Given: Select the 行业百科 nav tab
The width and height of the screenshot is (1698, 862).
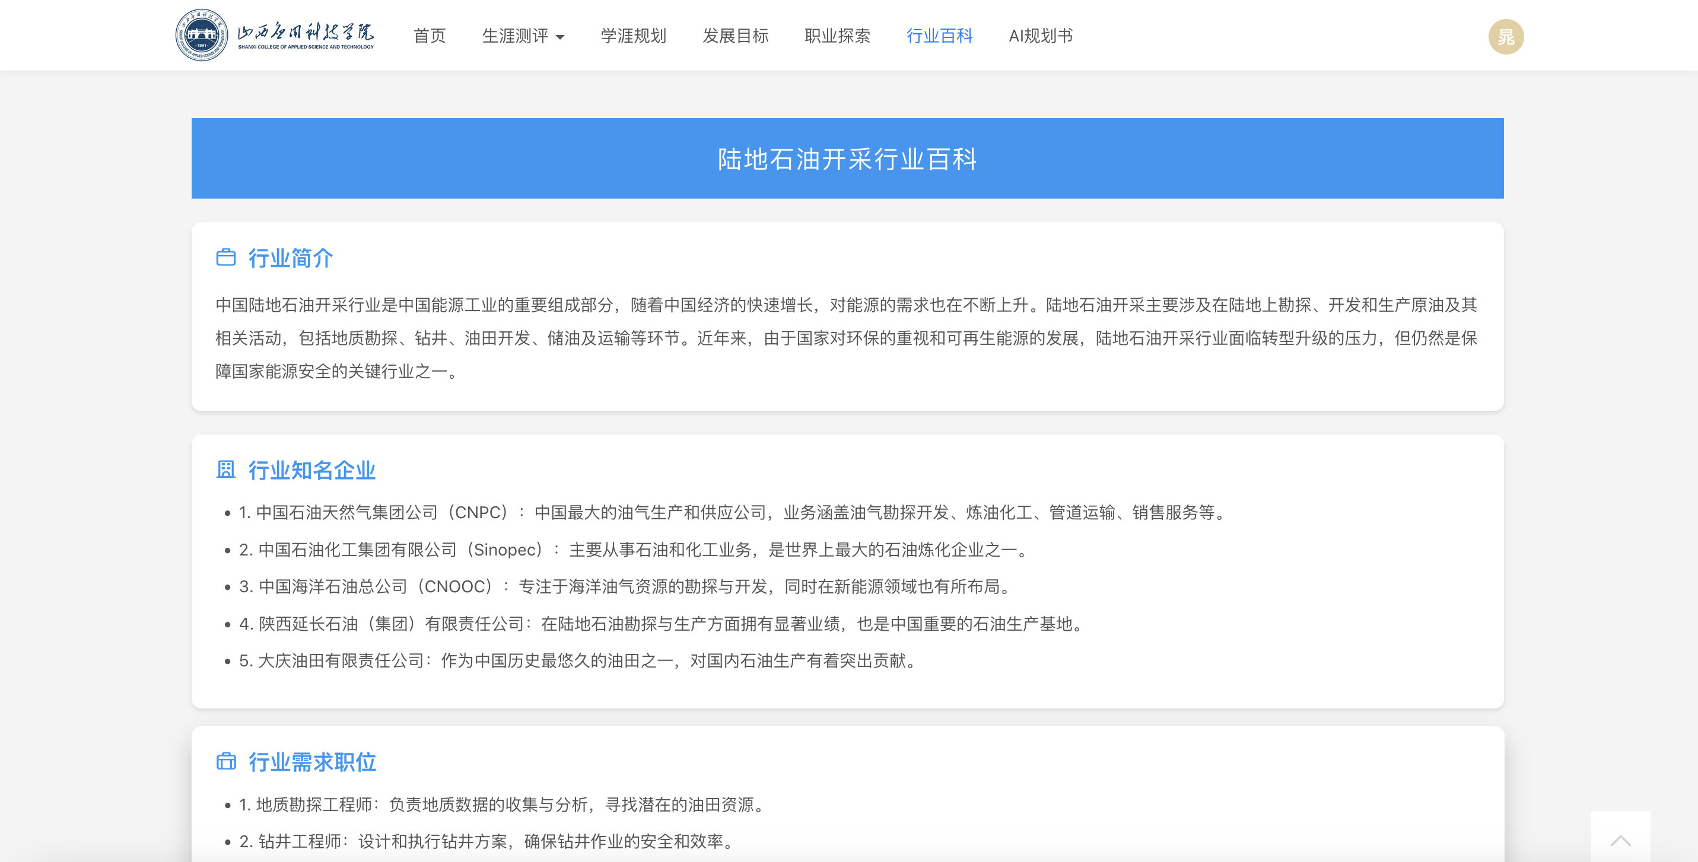Looking at the screenshot, I should coord(939,36).
